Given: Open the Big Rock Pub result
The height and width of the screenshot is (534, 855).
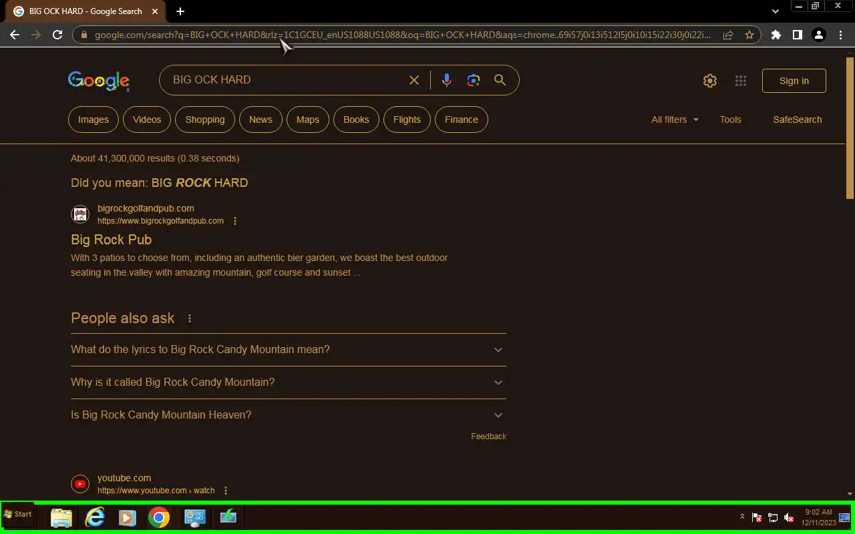Looking at the screenshot, I should pyautogui.click(x=111, y=240).
